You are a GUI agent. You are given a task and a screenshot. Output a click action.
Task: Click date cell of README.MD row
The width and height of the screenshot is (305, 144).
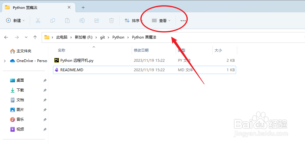pyautogui.click(x=149, y=70)
